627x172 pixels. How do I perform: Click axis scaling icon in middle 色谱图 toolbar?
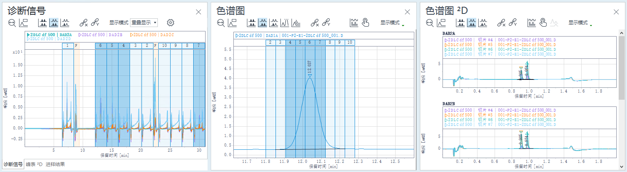click(x=233, y=23)
